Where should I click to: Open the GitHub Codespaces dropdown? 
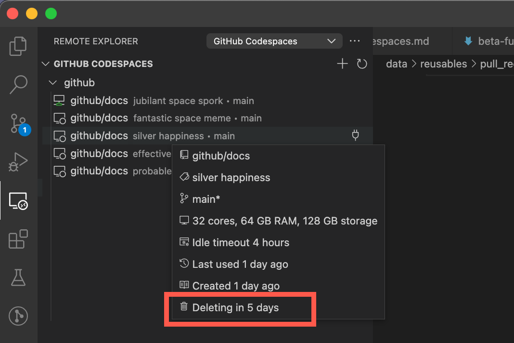(x=274, y=41)
